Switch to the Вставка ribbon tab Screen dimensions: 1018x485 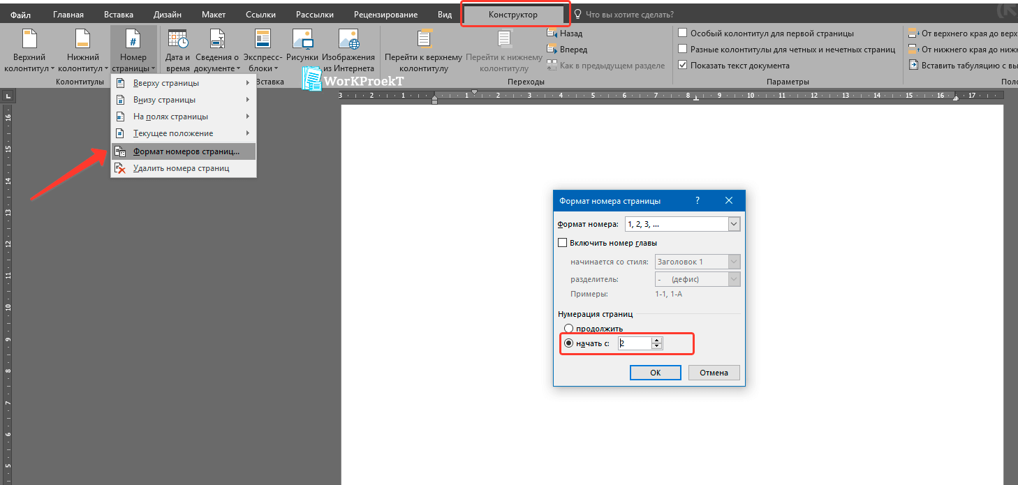pyautogui.click(x=119, y=15)
